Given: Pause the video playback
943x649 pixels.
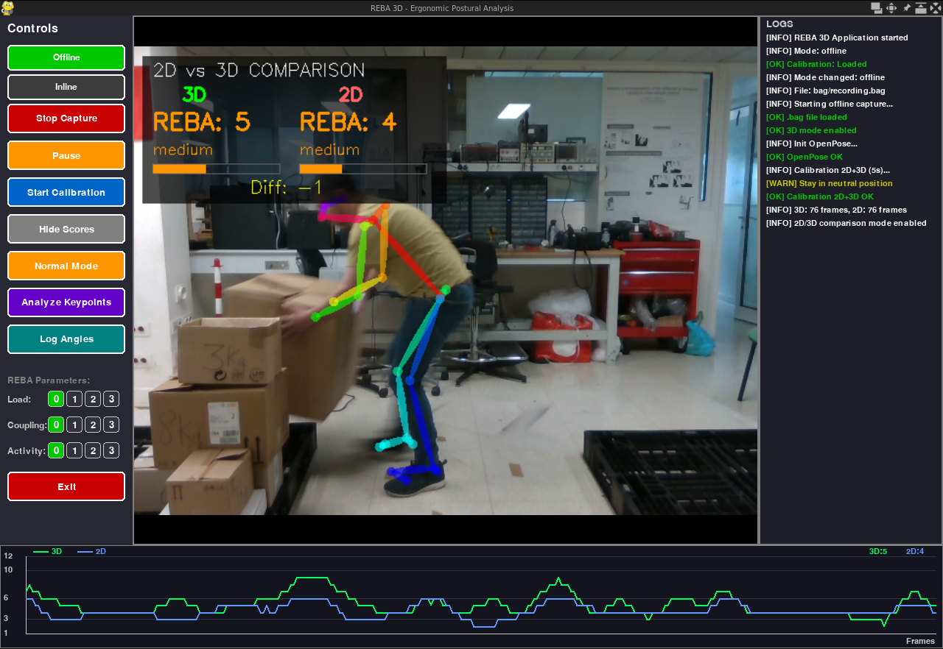Looking at the screenshot, I should coord(66,156).
